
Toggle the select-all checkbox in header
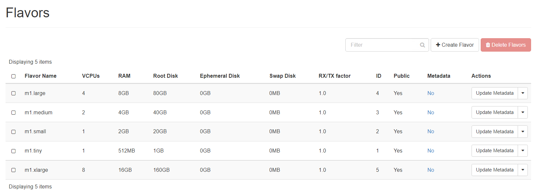[13, 76]
